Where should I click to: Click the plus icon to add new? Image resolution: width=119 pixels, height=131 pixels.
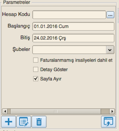pos(9,122)
